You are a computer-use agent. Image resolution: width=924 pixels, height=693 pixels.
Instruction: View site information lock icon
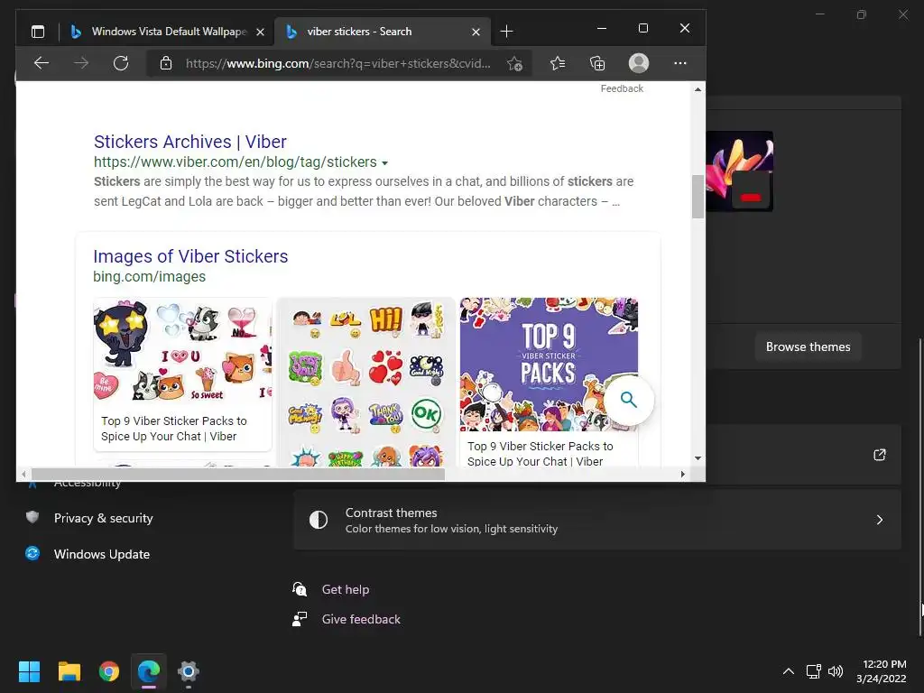[166, 63]
